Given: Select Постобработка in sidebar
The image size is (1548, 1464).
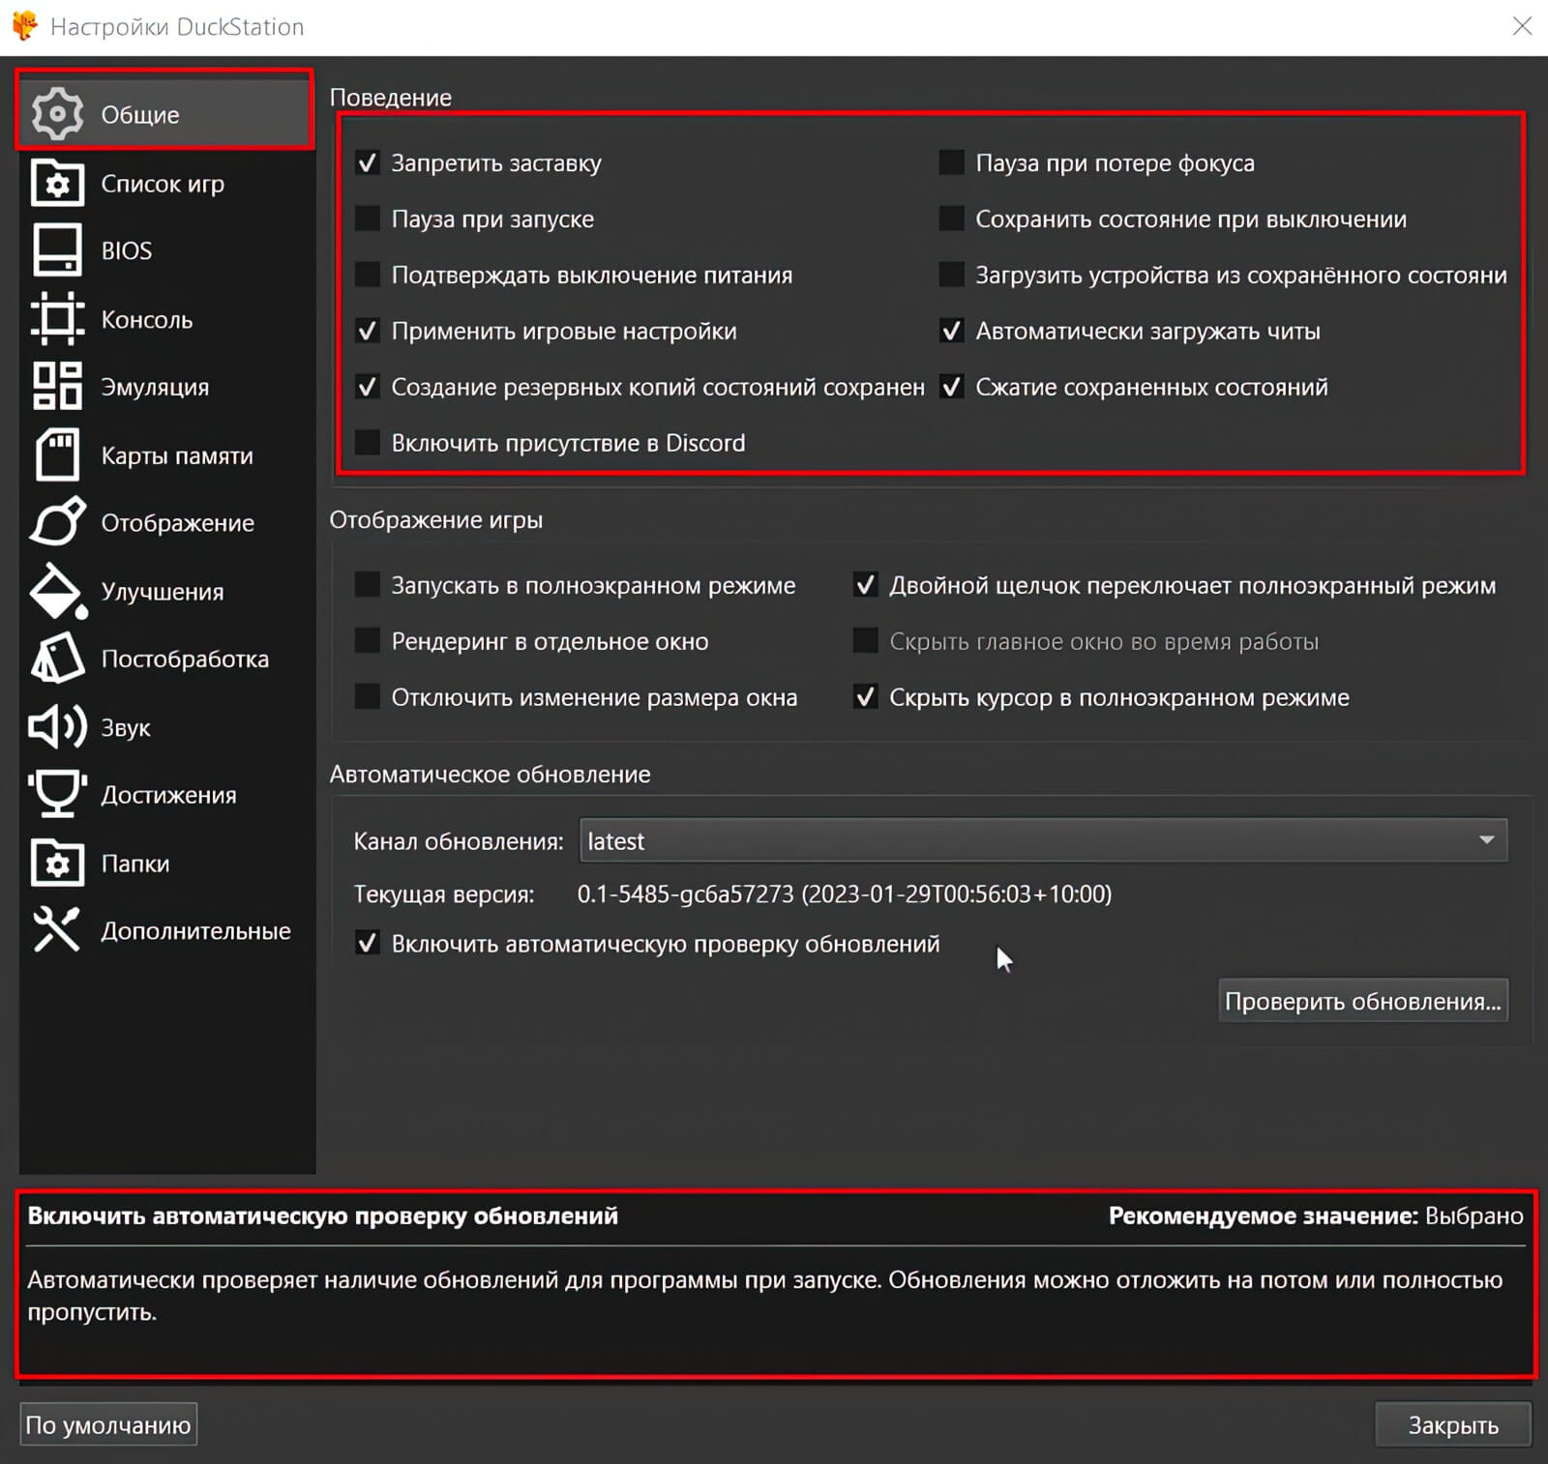Looking at the screenshot, I should tap(165, 659).
